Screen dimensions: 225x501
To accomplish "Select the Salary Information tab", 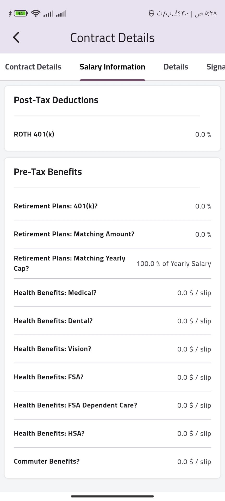I will 112,67.
